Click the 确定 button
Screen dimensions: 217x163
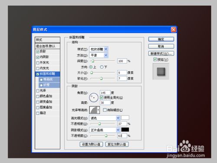(x=161, y=39)
